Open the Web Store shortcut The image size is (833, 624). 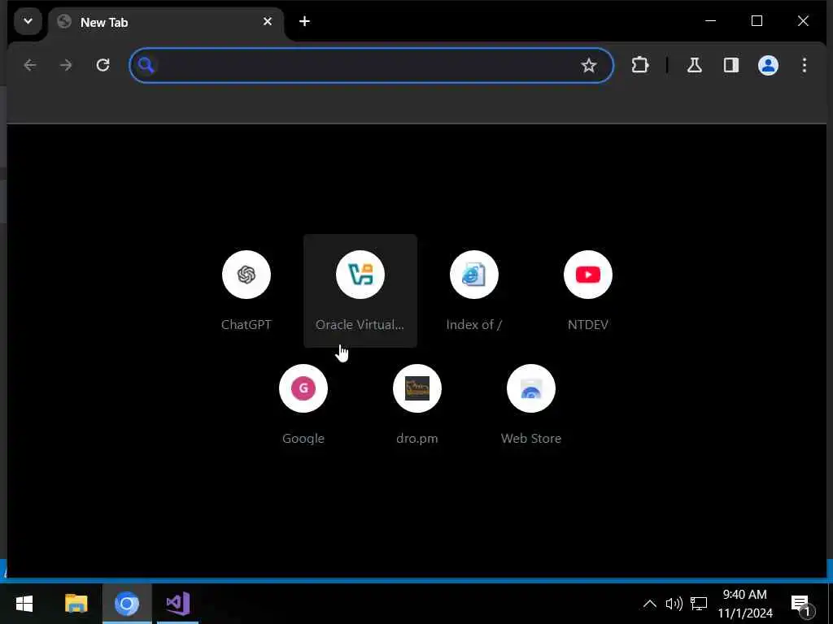(531, 405)
